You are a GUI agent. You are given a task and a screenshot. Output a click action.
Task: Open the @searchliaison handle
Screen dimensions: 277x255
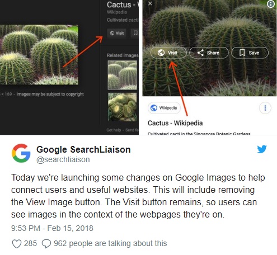63,159
